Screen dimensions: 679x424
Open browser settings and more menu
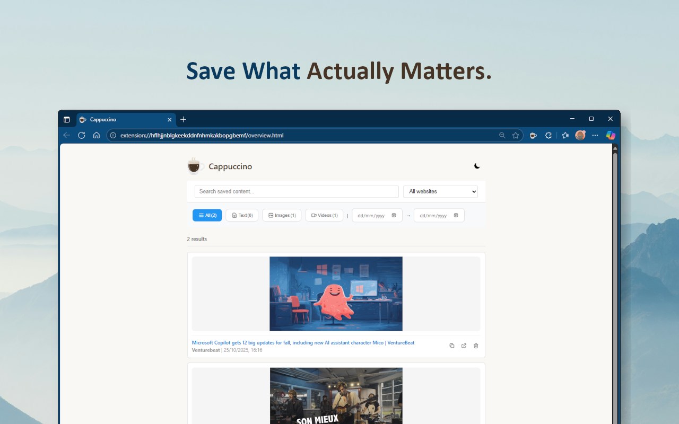tap(595, 135)
